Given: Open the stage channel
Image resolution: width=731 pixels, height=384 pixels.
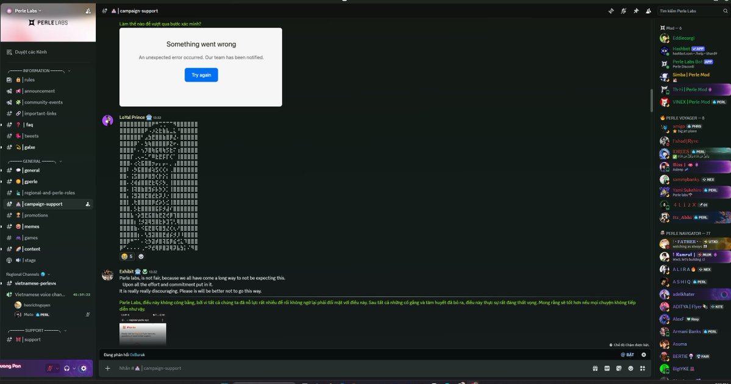Looking at the screenshot, I should 48,260.
